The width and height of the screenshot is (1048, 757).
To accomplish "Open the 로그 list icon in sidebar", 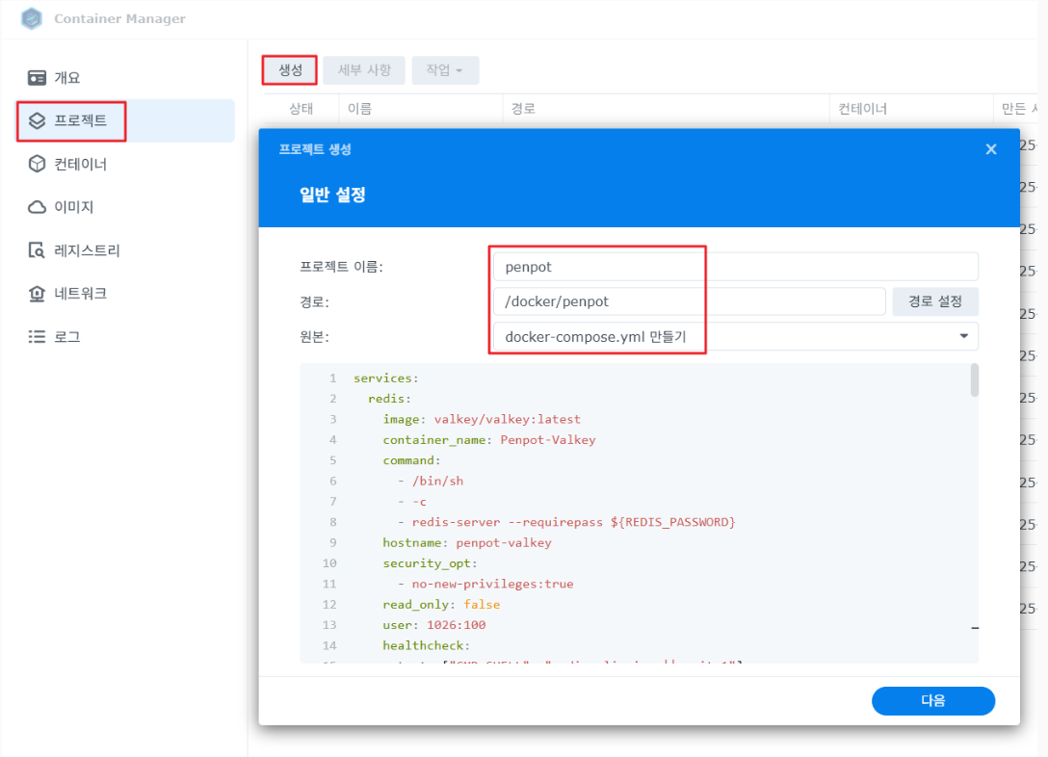I will [38, 337].
